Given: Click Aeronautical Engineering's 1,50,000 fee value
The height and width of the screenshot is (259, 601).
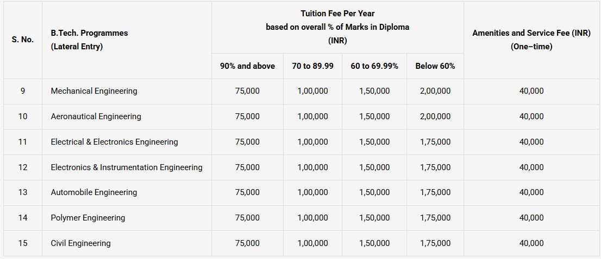Looking at the screenshot, I should coord(374,116).
